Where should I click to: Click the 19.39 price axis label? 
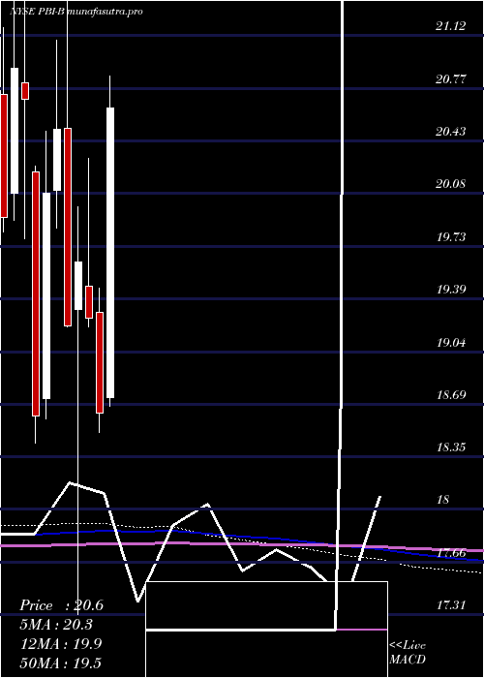[451, 290]
